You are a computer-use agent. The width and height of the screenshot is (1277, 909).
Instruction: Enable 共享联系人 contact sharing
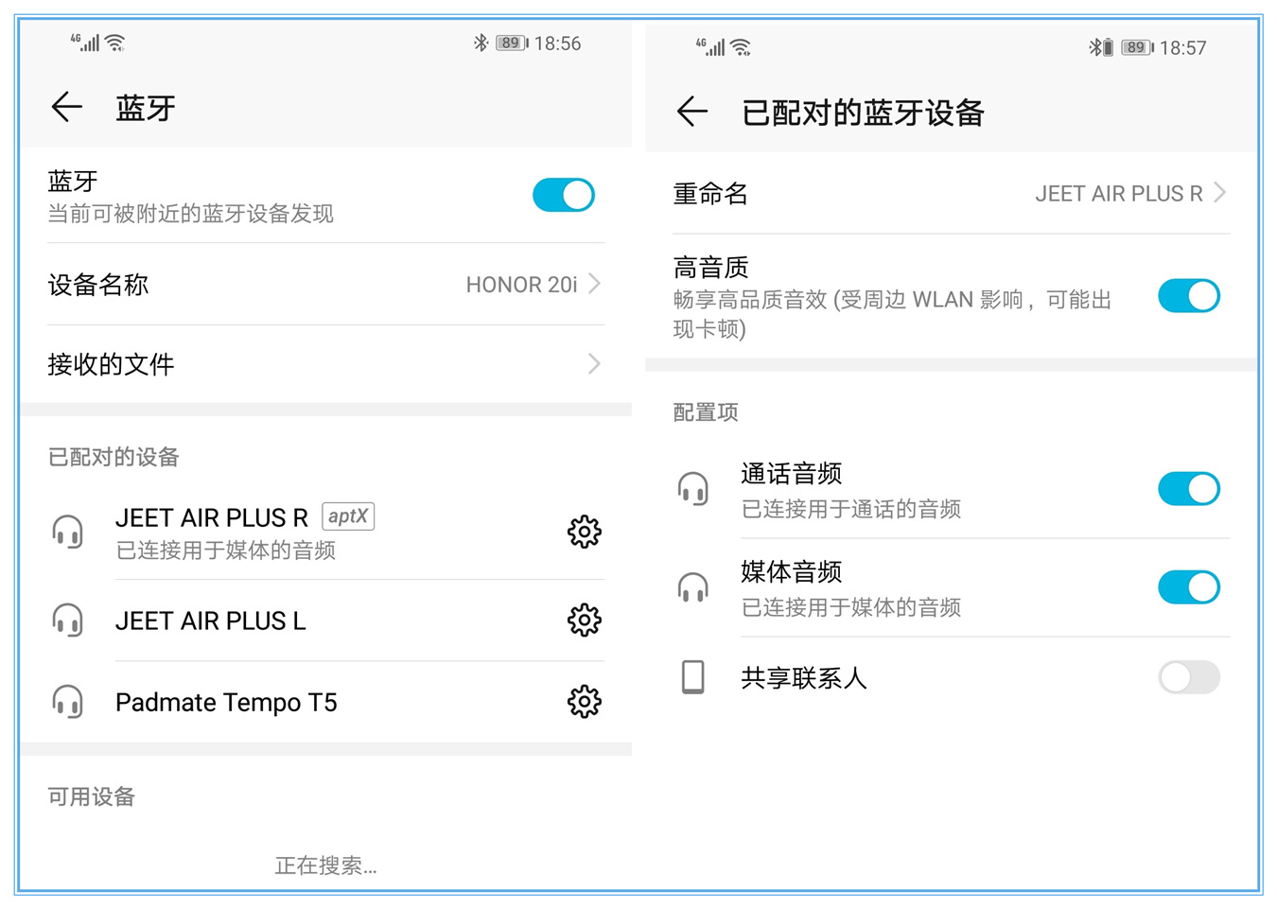1189,677
